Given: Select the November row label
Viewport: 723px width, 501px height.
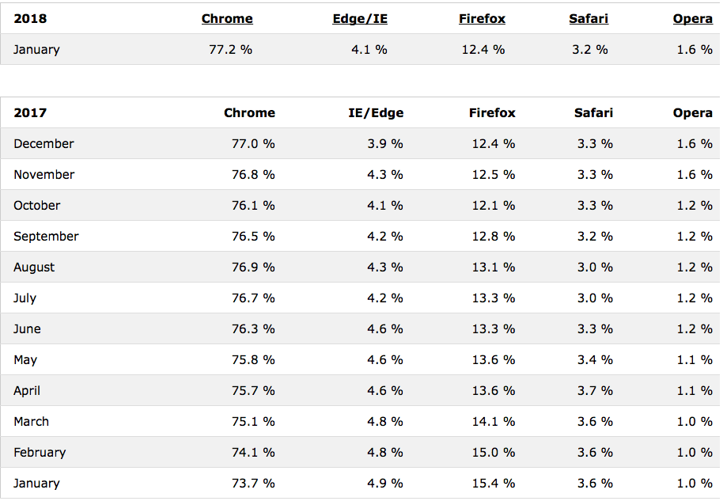Looking at the screenshot, I should pyautogui.click(x=44, y=174).
